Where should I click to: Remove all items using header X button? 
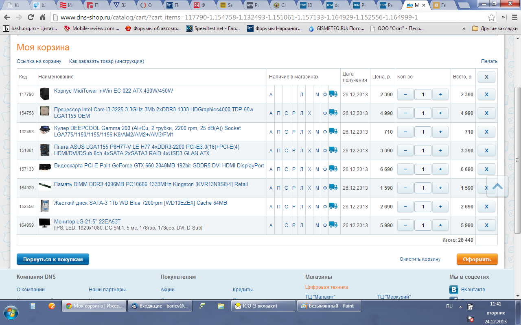click(486, 77)
